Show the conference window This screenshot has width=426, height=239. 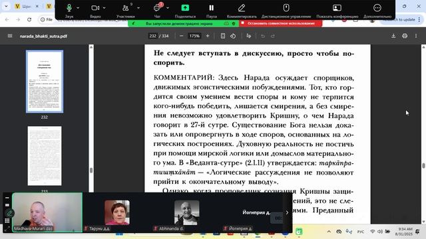[x=337, y=11]
